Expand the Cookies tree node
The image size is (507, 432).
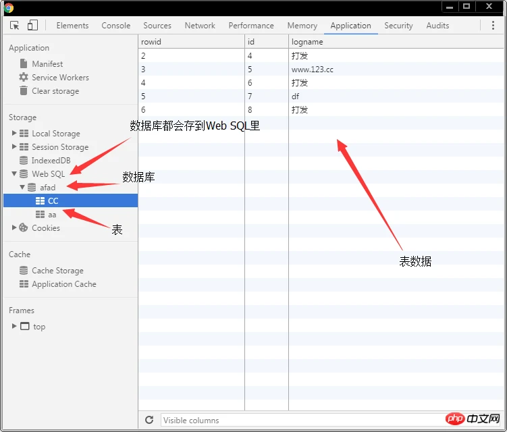click(14, 227)
